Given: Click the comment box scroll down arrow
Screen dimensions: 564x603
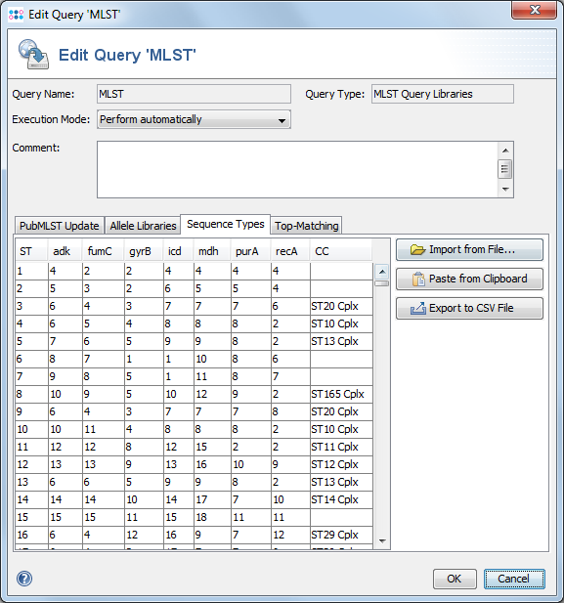Looking at the screenshot, I should pos(505,190).
